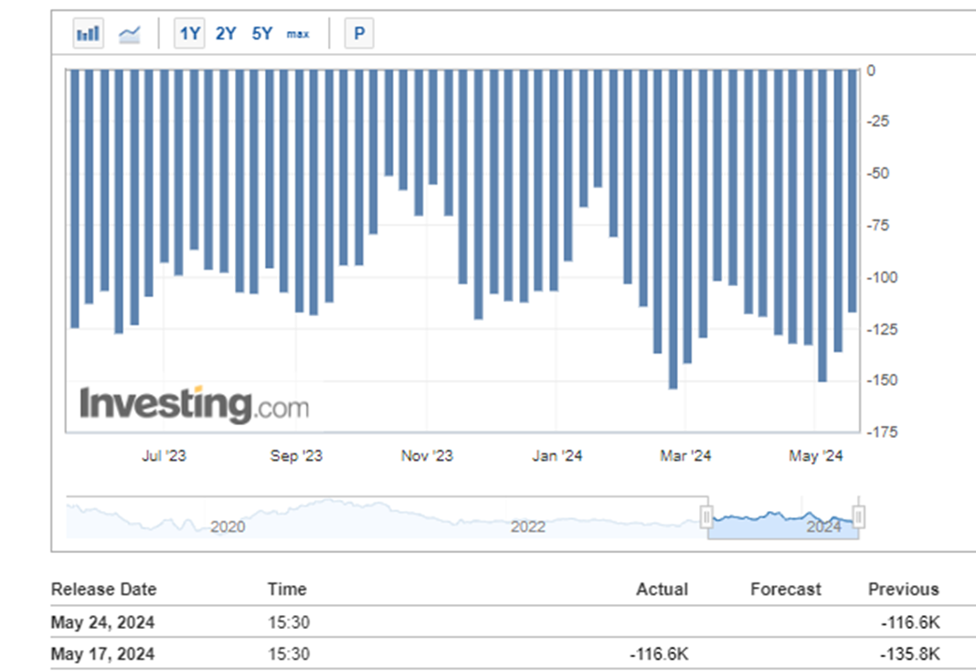Click the left range slider handle
Image resolution: width=976 pixels, height=671 pixels.
[706, 517]
